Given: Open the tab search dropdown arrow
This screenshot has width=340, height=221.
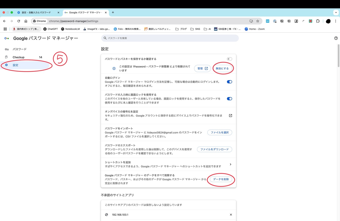Looking at the screenshot, I should click(336, 12).
